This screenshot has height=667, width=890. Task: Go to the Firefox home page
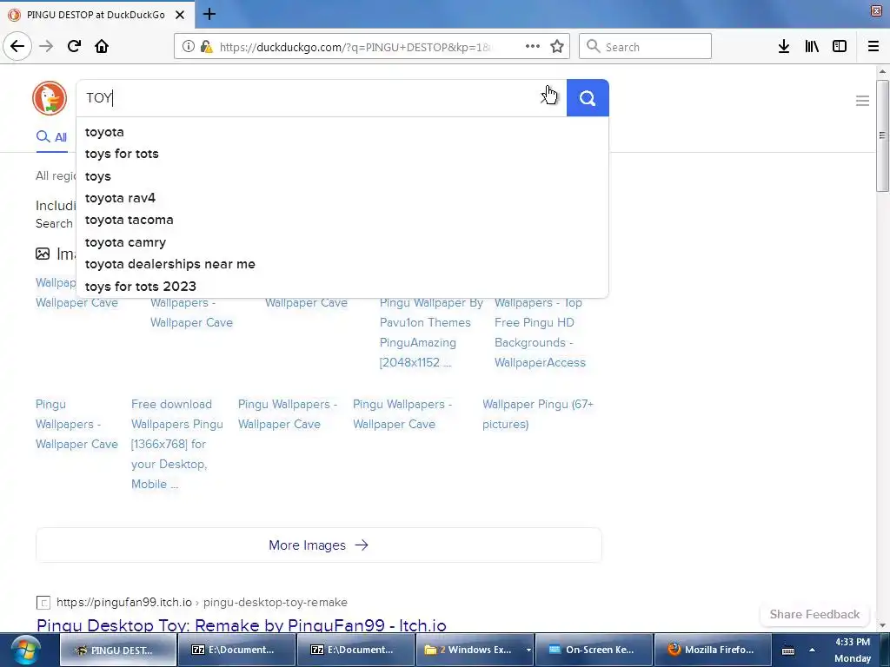click(x=102, y=47)
